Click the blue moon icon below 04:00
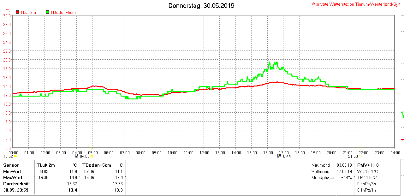404x196 pixels. (77, 156)
